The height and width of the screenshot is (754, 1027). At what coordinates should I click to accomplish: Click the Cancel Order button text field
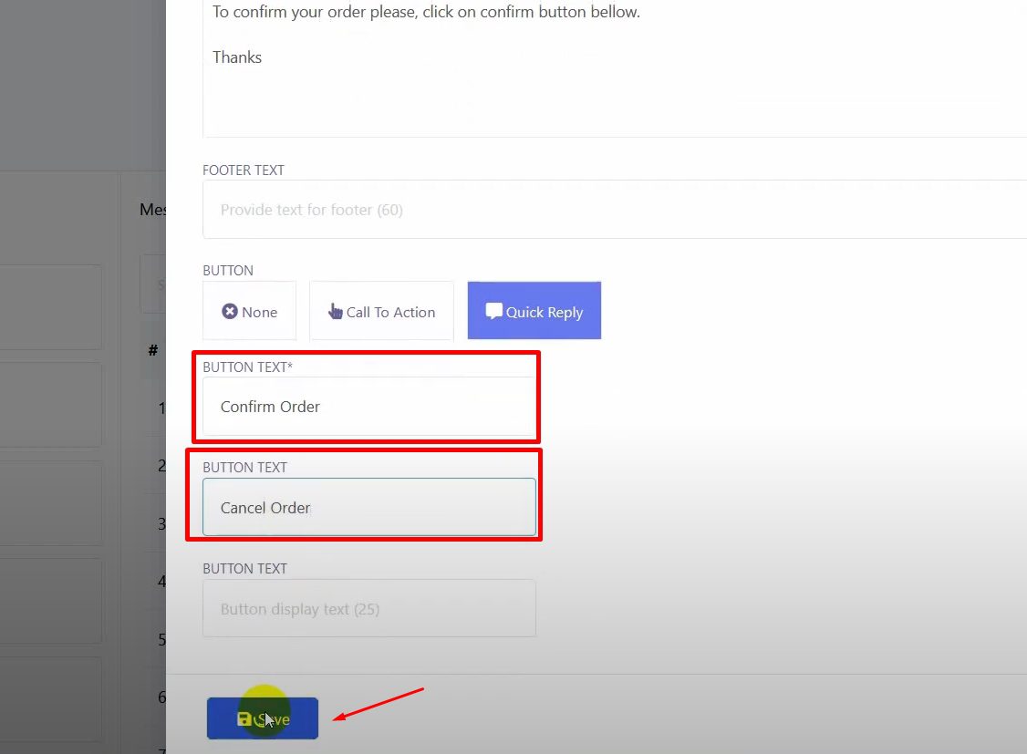(x=368, y=508)
